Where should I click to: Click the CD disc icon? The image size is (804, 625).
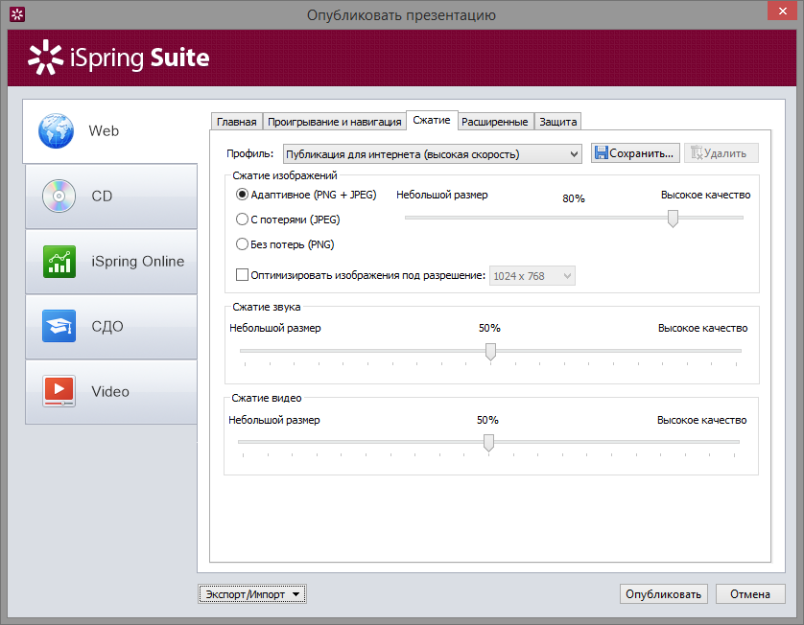tap(59, 197)
